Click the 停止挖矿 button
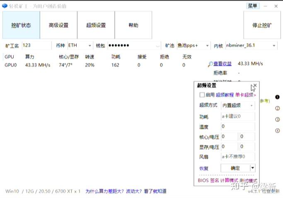The width and height of the screenshot is (283, 198). point(262,25)
